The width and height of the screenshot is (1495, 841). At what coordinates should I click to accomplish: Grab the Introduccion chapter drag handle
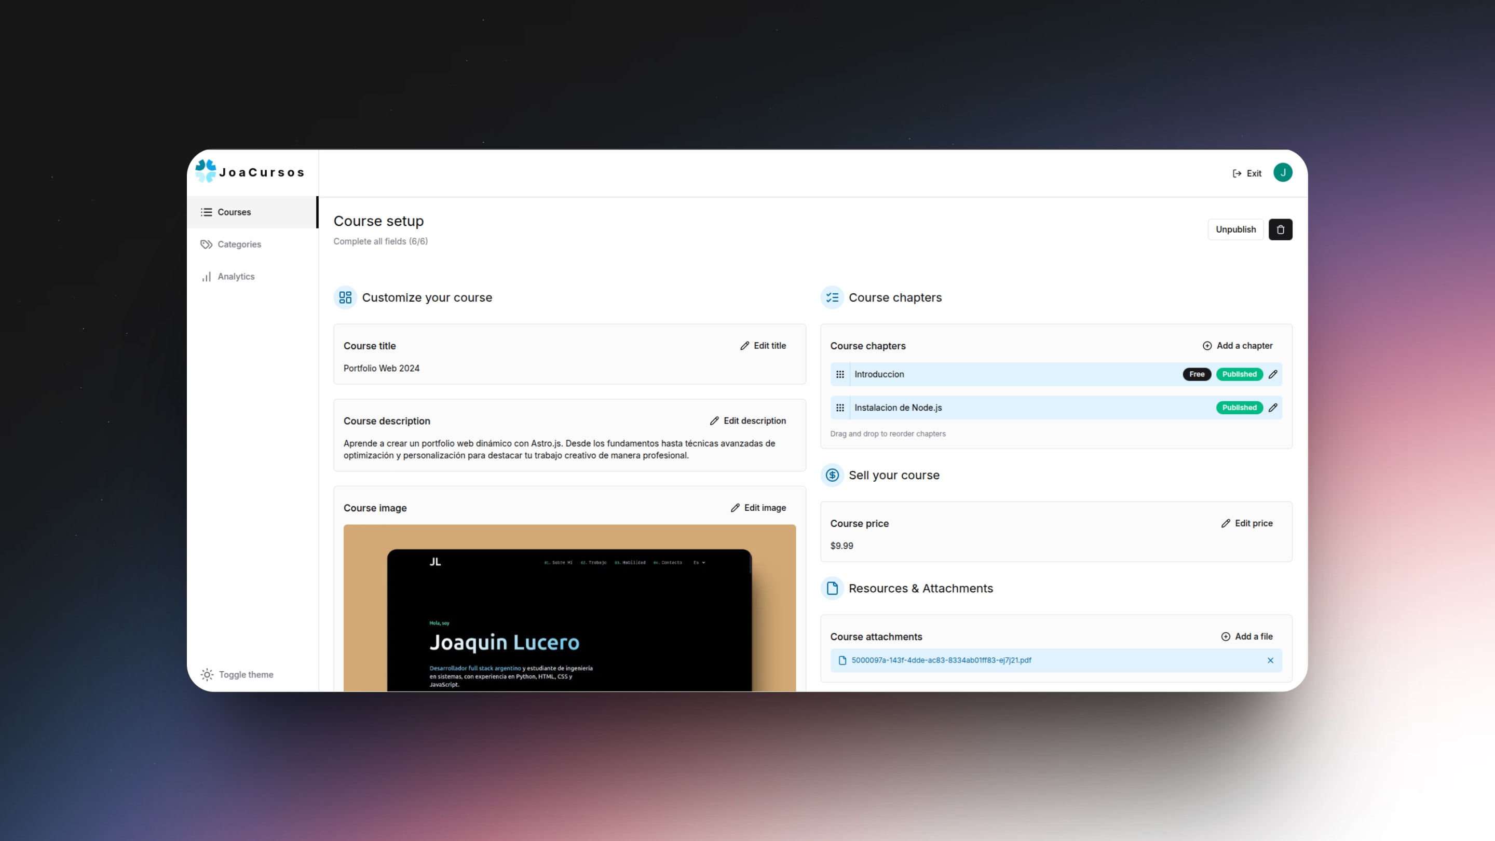[840, 374]
